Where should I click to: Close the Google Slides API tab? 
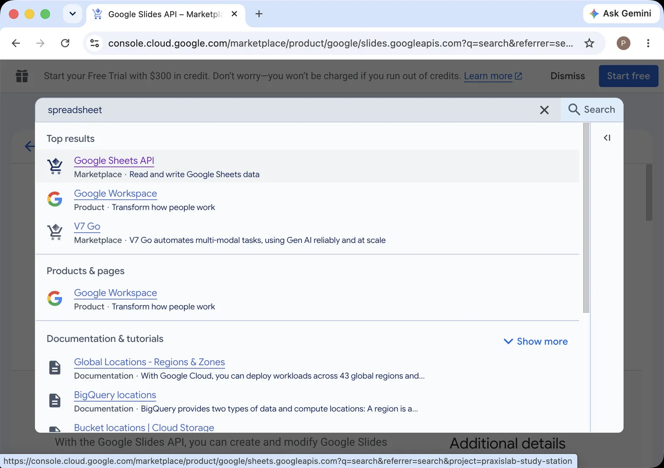point(234,14)
